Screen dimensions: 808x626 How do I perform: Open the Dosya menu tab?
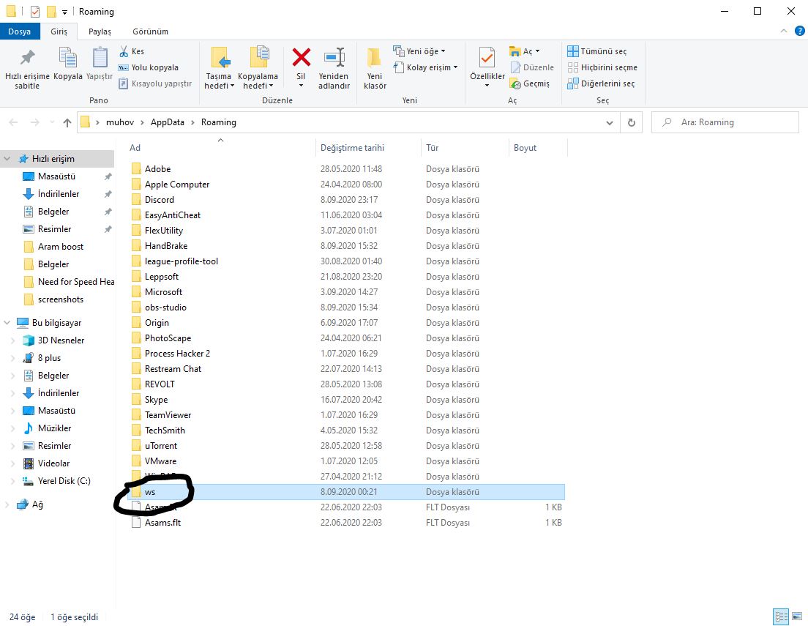[x=19, y=31]
